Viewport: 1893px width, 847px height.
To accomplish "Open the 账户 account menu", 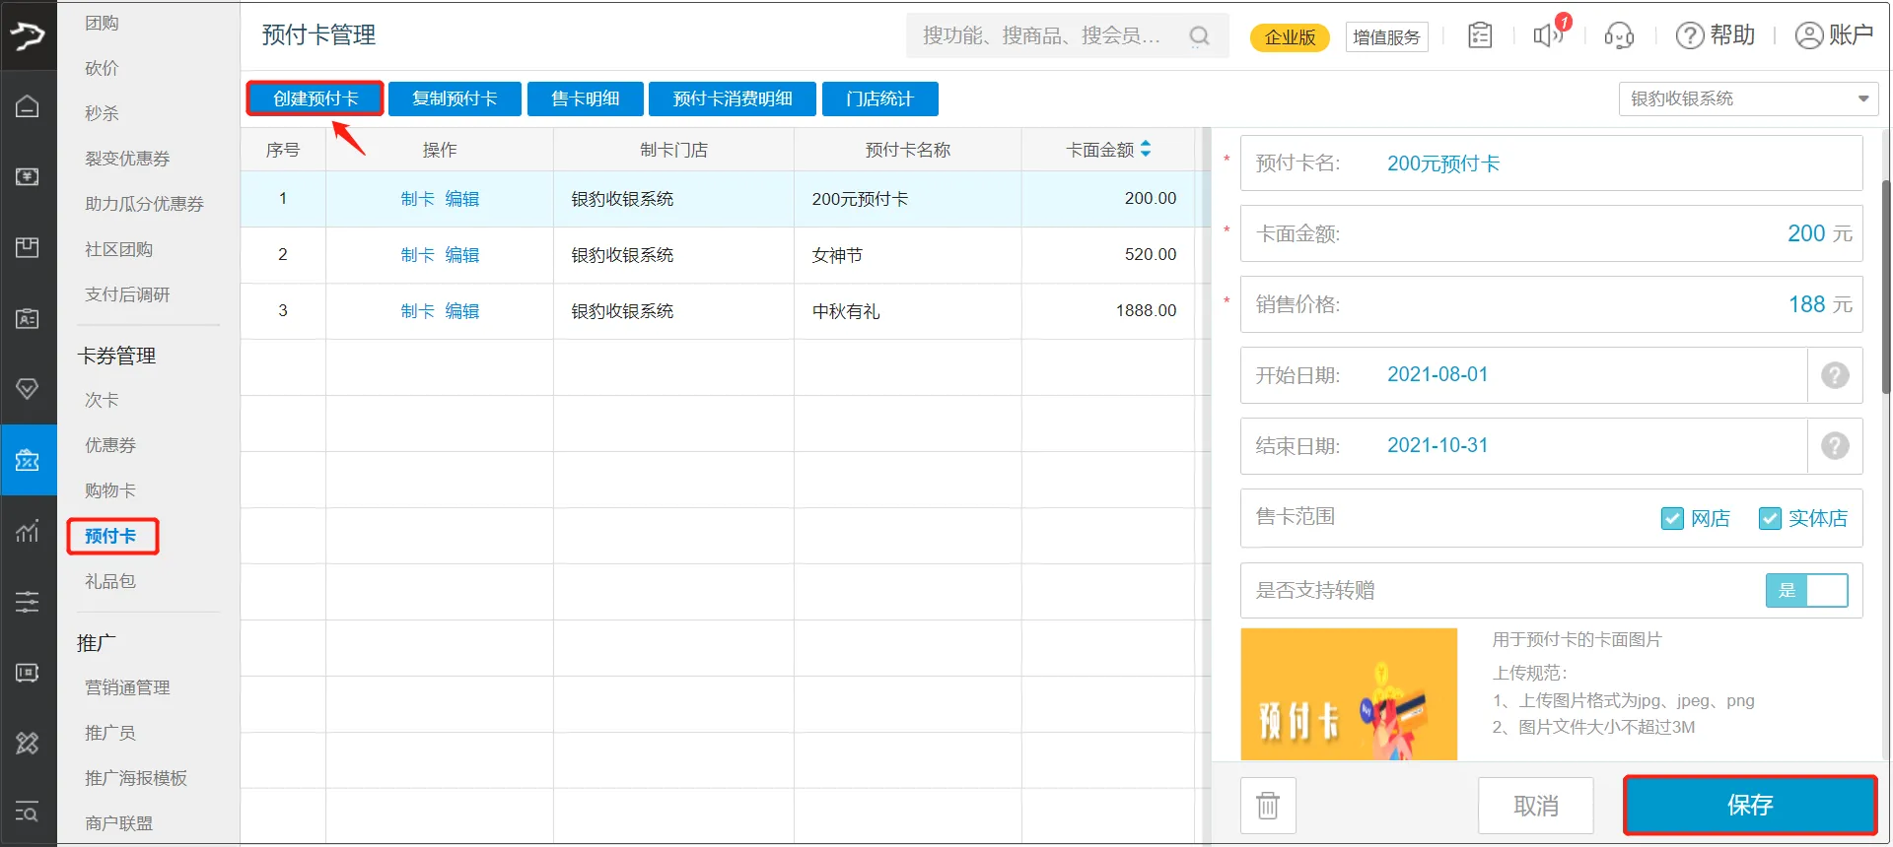I will point(1834,35).
